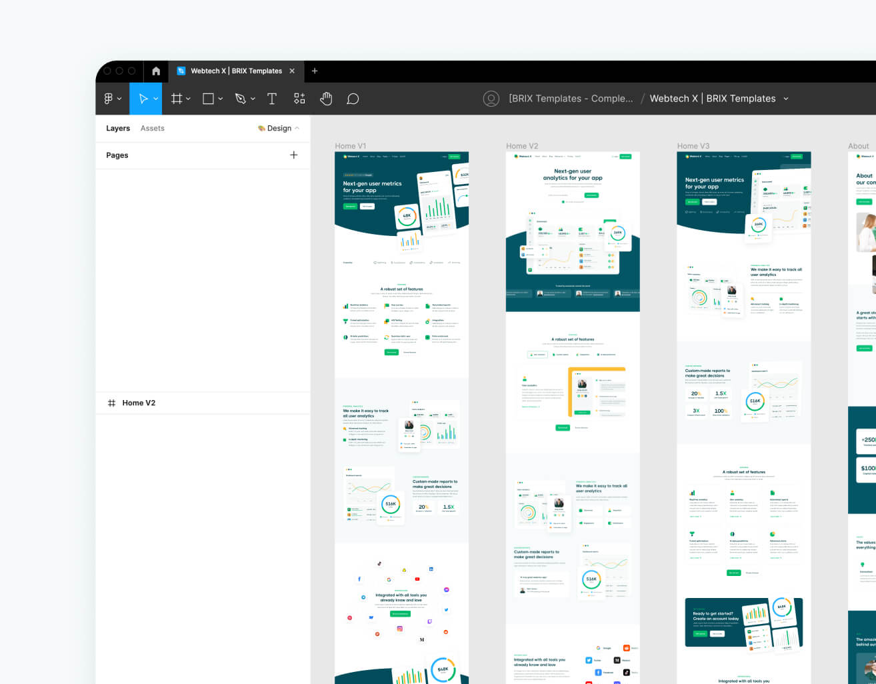The height and width of the screenshot is (684, 876).
Task: Open the Actions/Resources panel icon
Action: pyautogui.click(x=299, y=98)
